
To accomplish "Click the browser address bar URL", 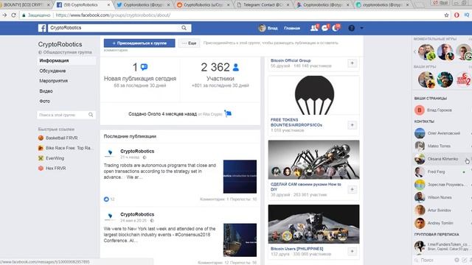I will 113,15.
